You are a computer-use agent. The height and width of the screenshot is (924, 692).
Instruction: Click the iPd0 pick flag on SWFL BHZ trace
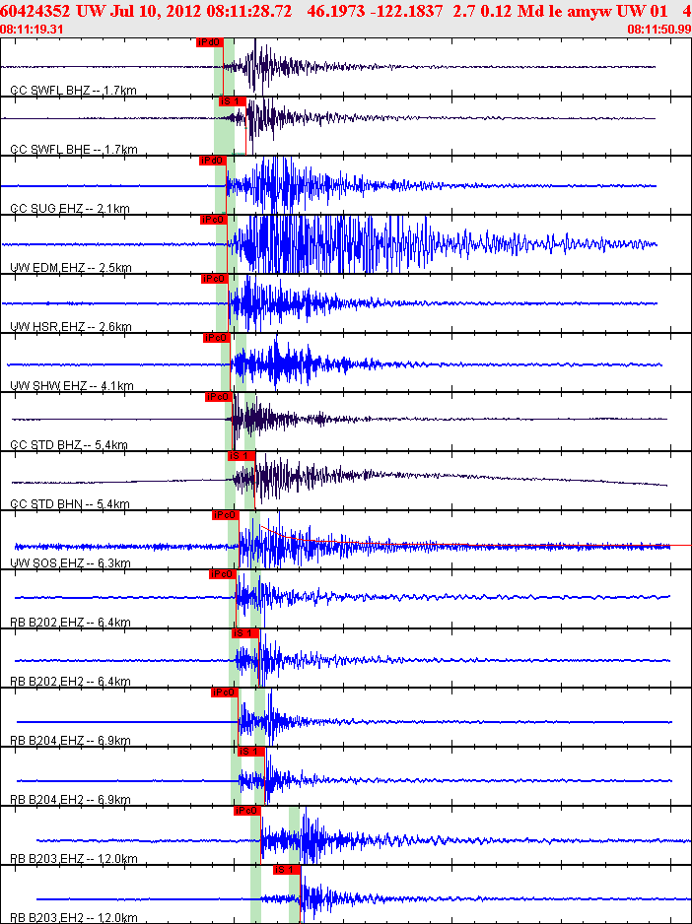click(210, 41)
